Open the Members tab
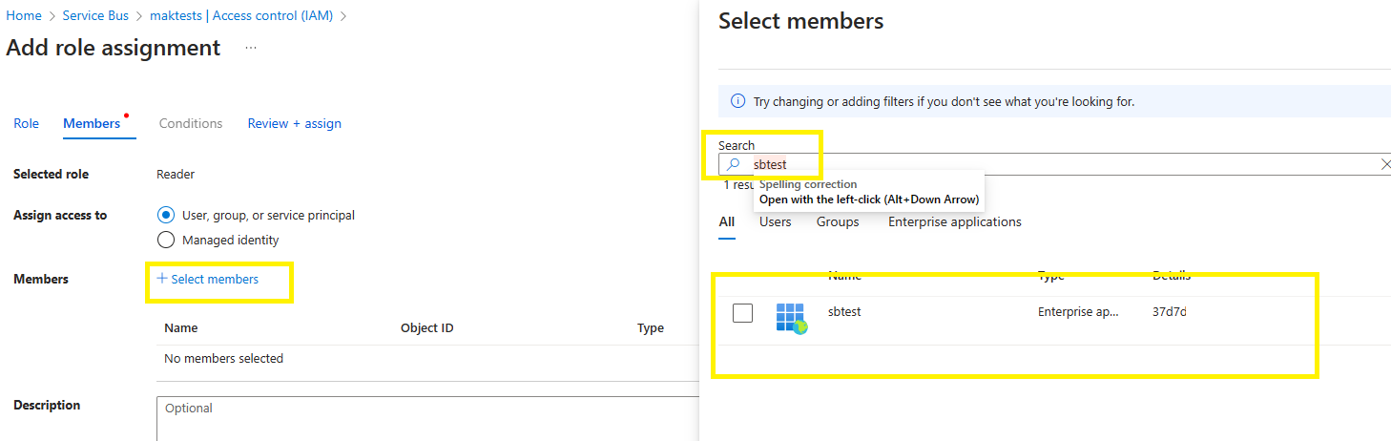The width and height of the screenshot is (1391, 441). [92, 123]
